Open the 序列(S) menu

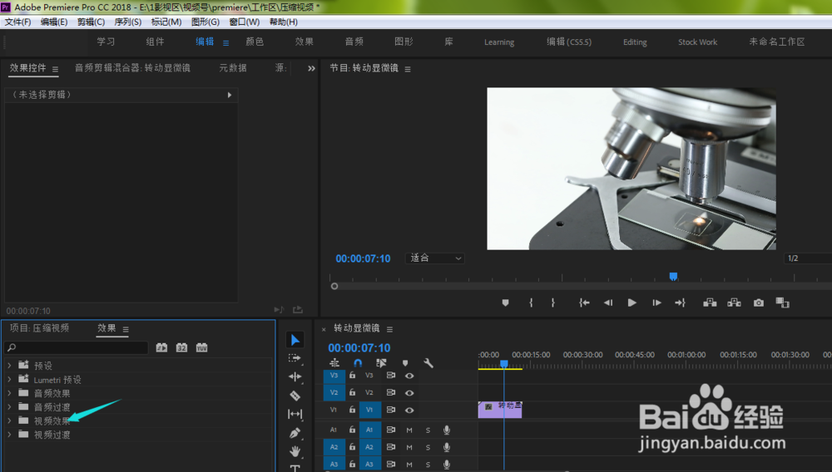click(x=127, y=22)
